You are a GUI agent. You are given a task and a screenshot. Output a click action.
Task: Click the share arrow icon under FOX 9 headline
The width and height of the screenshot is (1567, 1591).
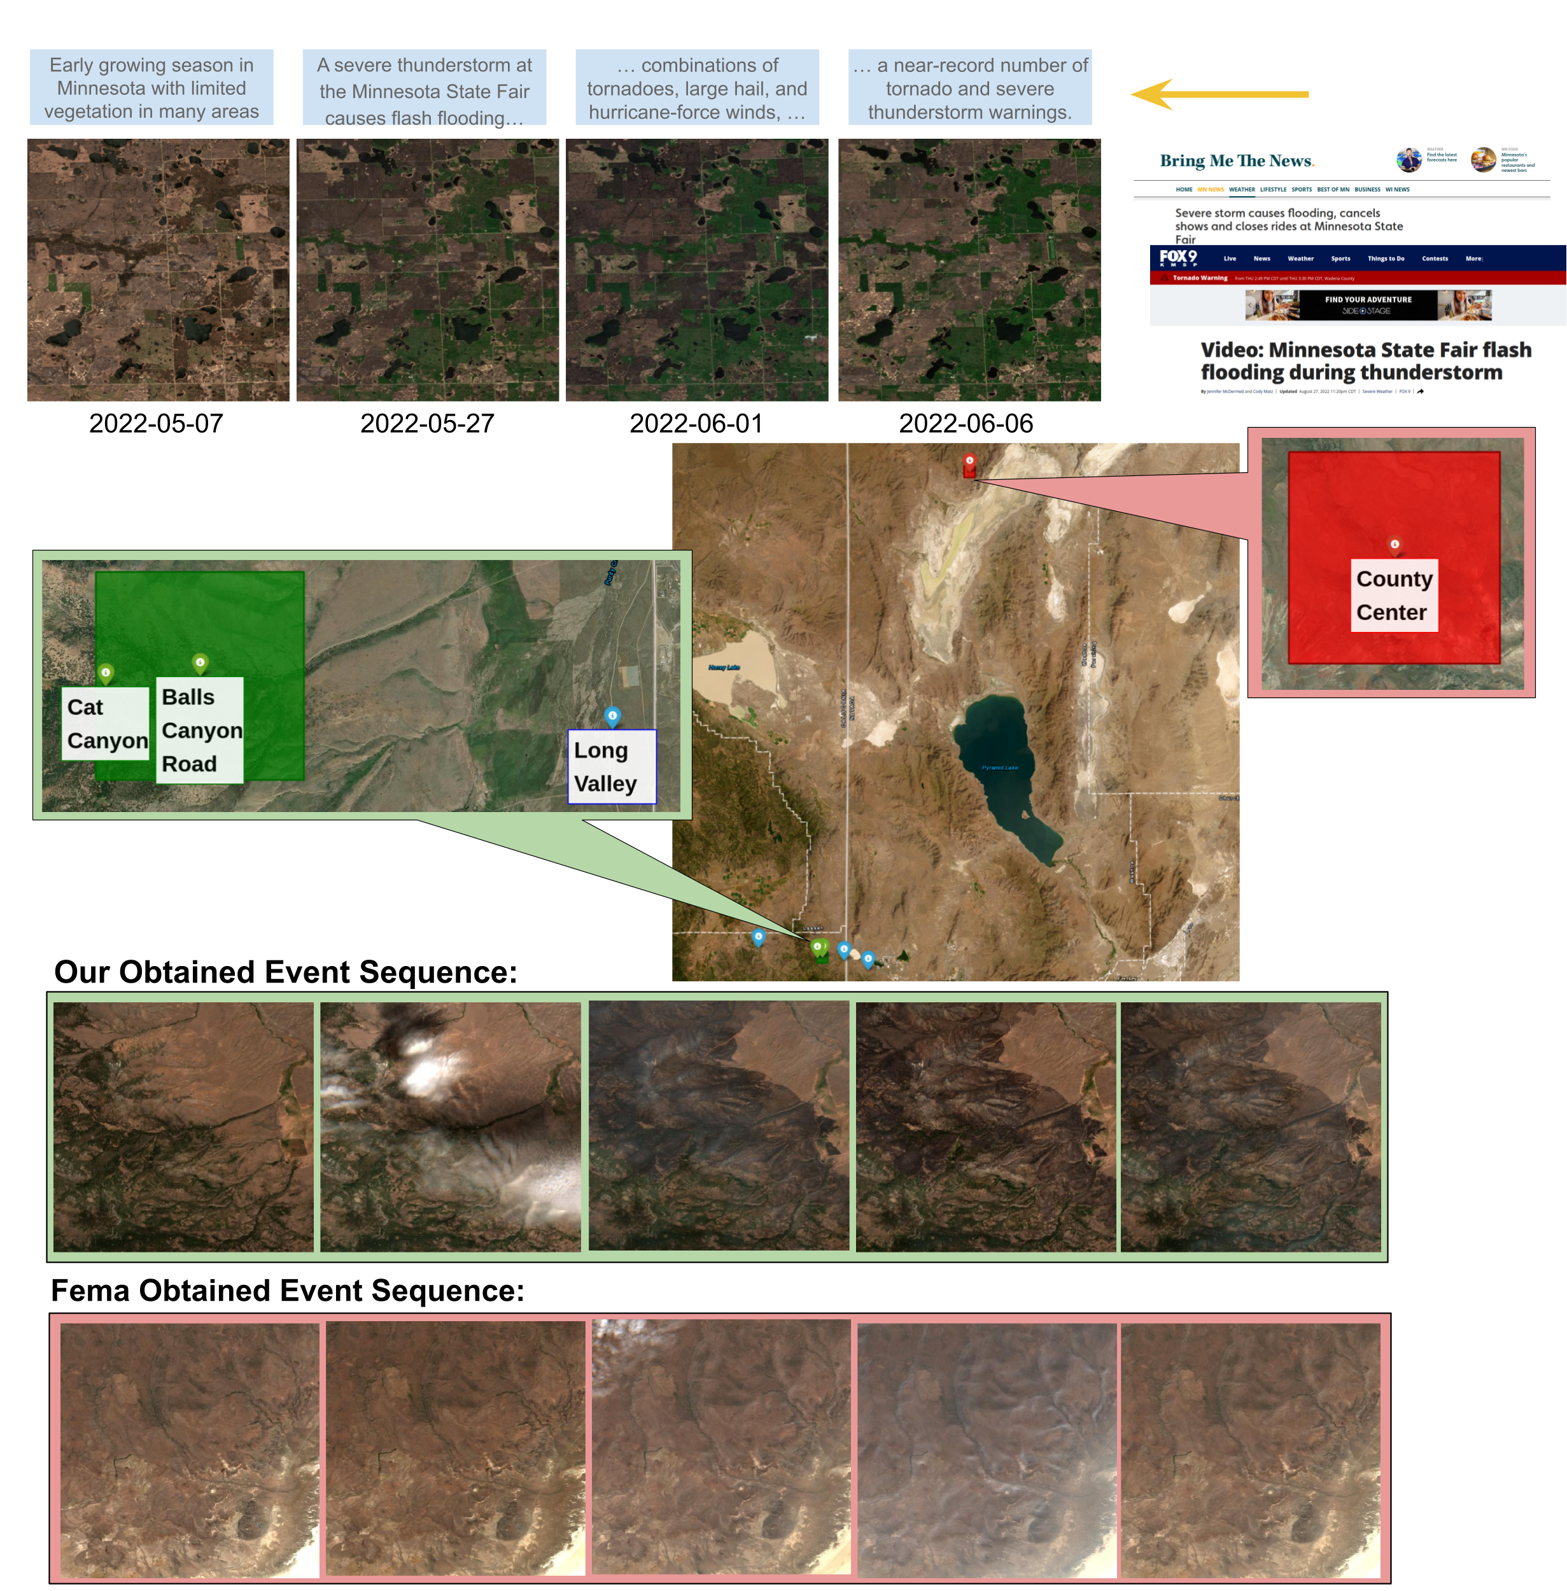point(1421,392)
